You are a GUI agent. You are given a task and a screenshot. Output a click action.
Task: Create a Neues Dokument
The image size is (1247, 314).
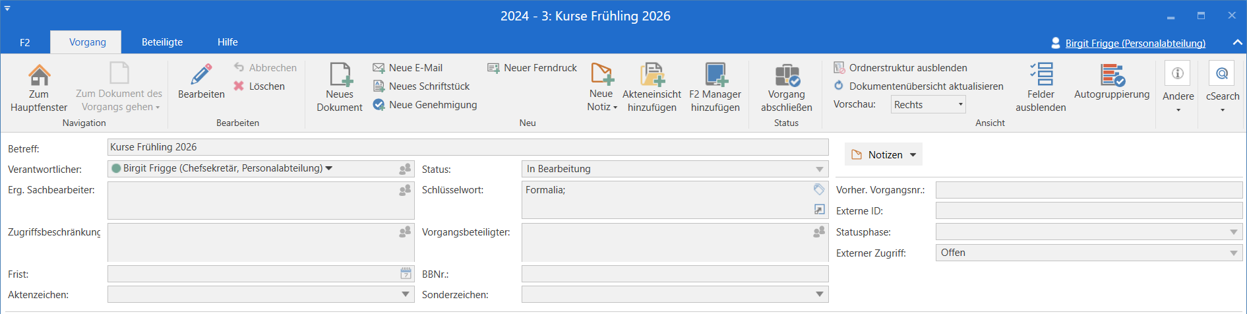pos(340,75)
